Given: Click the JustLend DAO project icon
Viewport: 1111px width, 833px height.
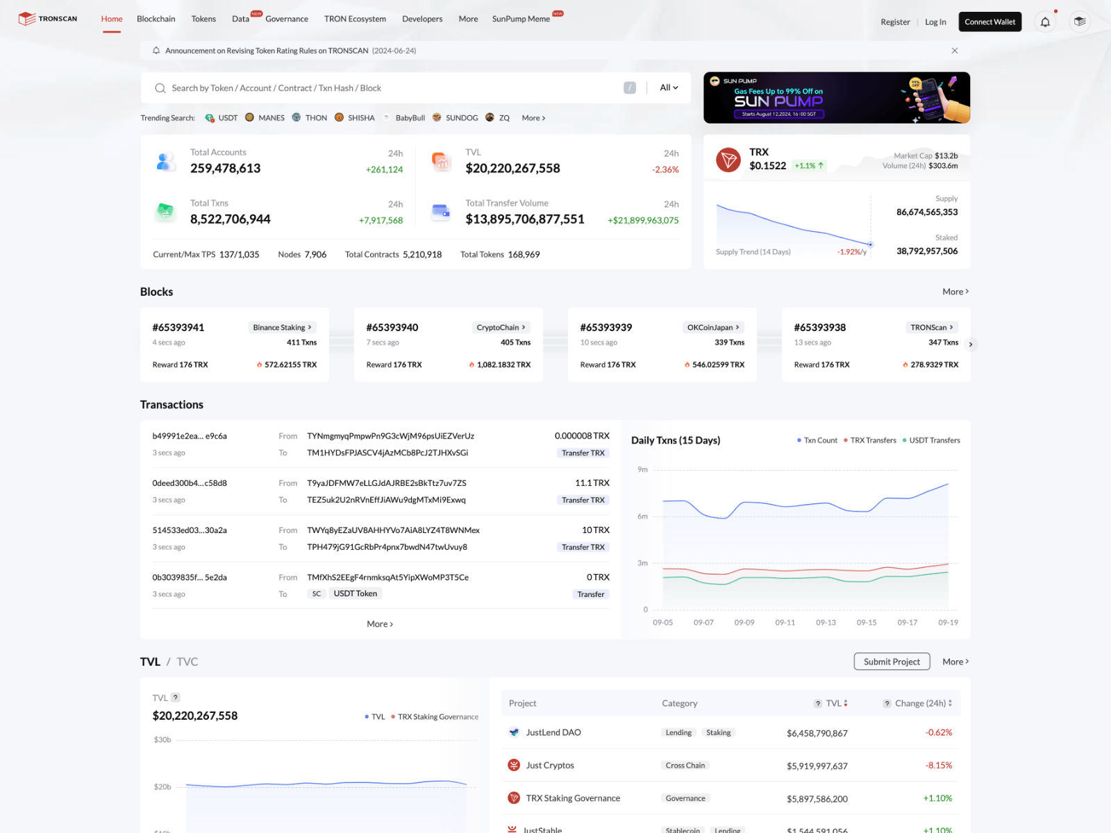Looking at the screenshot, I should tap(514, 732).
